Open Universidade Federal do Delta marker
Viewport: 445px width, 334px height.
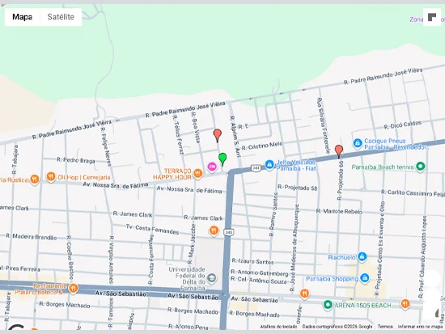[x=211, y=278]
